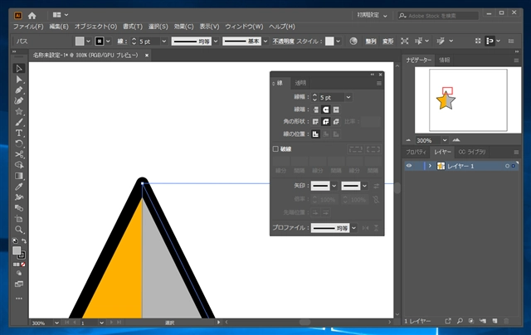Swap fill and stroke arrow icon
The width and height of the screenshot is (531, 335).
[24, 241]
